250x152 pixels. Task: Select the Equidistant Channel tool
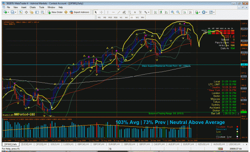[124, 12]
